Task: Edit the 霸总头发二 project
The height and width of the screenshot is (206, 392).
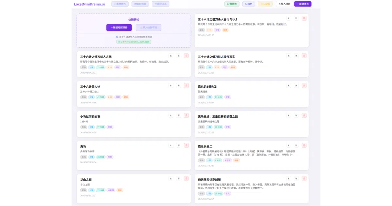Action: click(x=296, y=145)
